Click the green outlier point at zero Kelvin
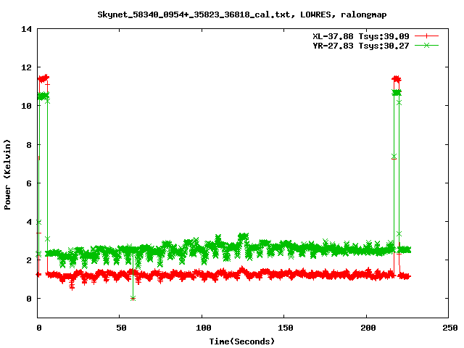The height and width of the screenshot is (348, 464). pos(133,298)
